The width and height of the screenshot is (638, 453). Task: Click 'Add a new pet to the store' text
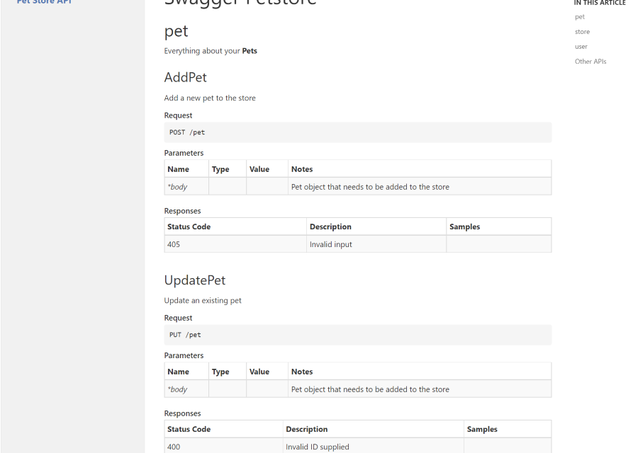click(210, 98)
